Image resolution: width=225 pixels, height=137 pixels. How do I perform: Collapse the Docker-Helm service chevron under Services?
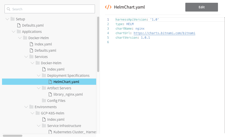[32, 63]
